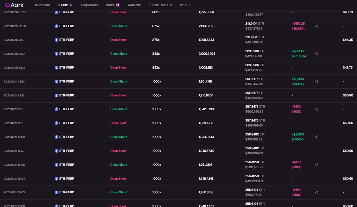Viewport: 357px width, 207px height.
Task: Select timestamp 2026.02.15 22:27
Action: point(15,40)
